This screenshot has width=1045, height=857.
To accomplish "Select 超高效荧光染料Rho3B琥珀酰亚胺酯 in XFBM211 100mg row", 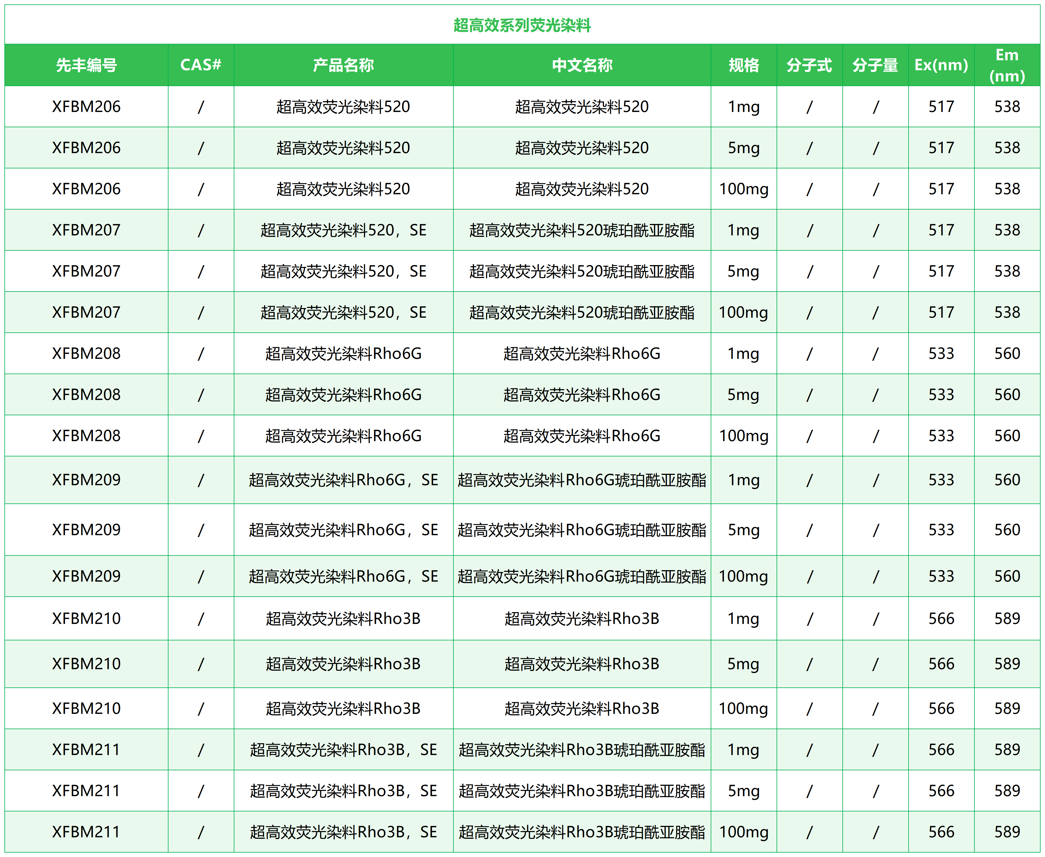I will (582, 832).
